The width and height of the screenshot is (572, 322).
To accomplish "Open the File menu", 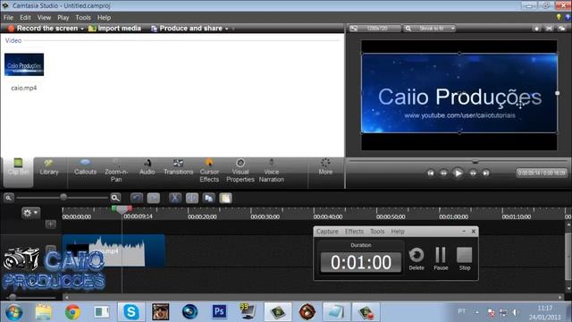I will [8, 18].
